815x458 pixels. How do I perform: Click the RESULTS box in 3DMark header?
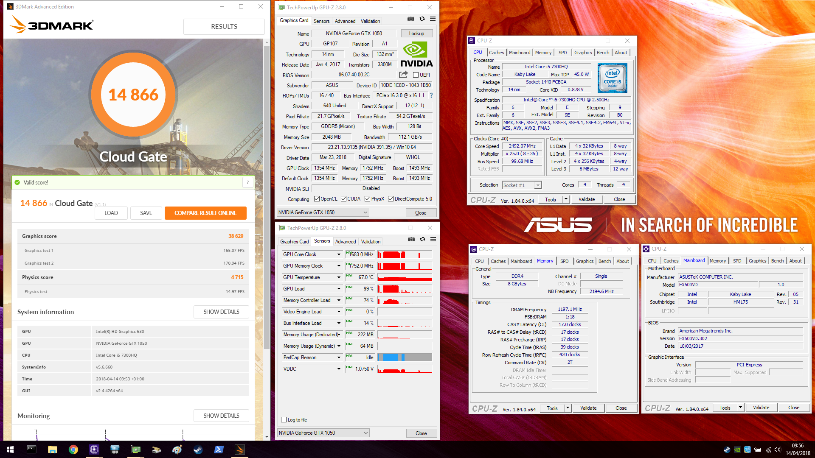[x=224, y=27]
